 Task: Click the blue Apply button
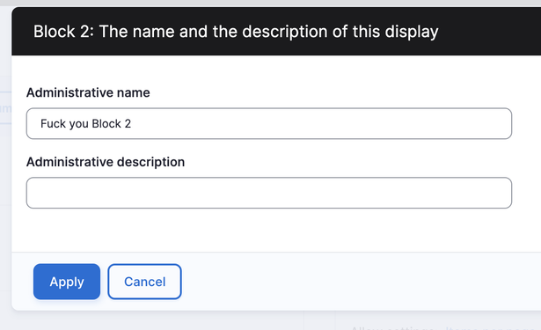[x=67, y=282]
